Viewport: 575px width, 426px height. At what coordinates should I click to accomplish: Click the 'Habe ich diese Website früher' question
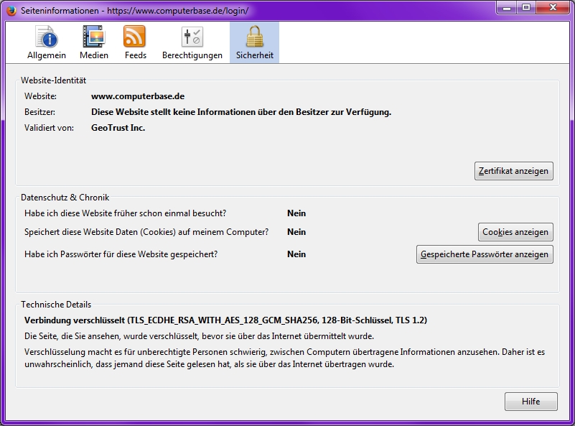[x=126, y=213]
